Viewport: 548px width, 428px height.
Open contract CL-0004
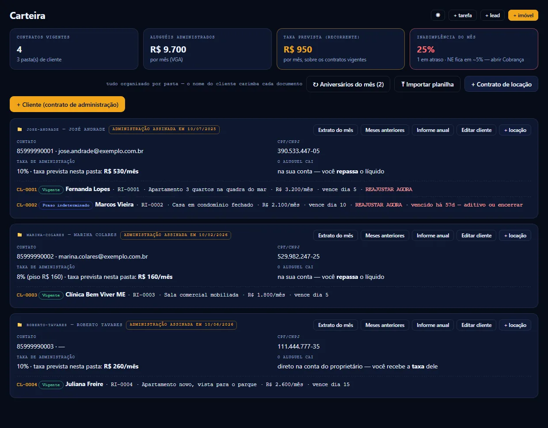pyautogui.click(x=27, y=385)
